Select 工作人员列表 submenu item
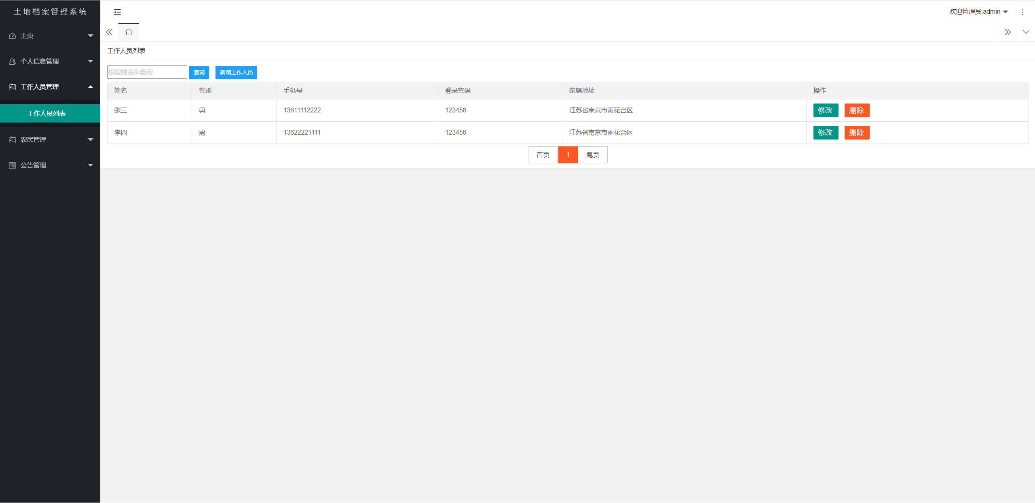Viewport: 1035px width, 503px height. [x=46, y=114]
